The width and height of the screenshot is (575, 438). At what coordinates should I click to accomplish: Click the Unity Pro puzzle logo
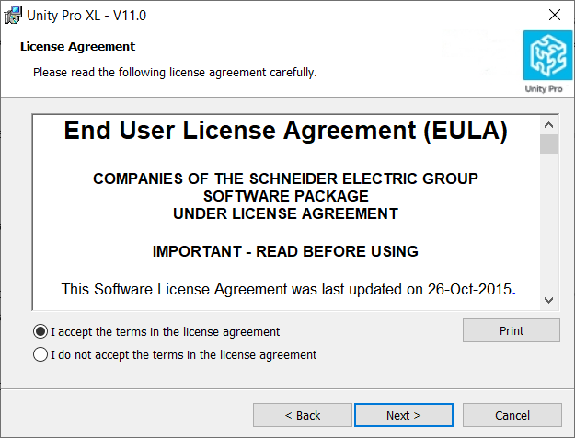point(547,55)
